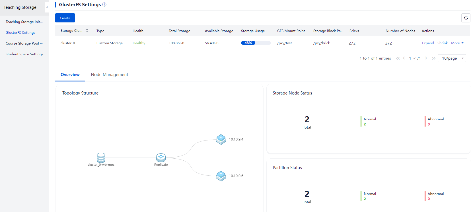This screenshot has width=473, height=212.
Task: Click the Topology Structure heading
Action: point(80,93)
